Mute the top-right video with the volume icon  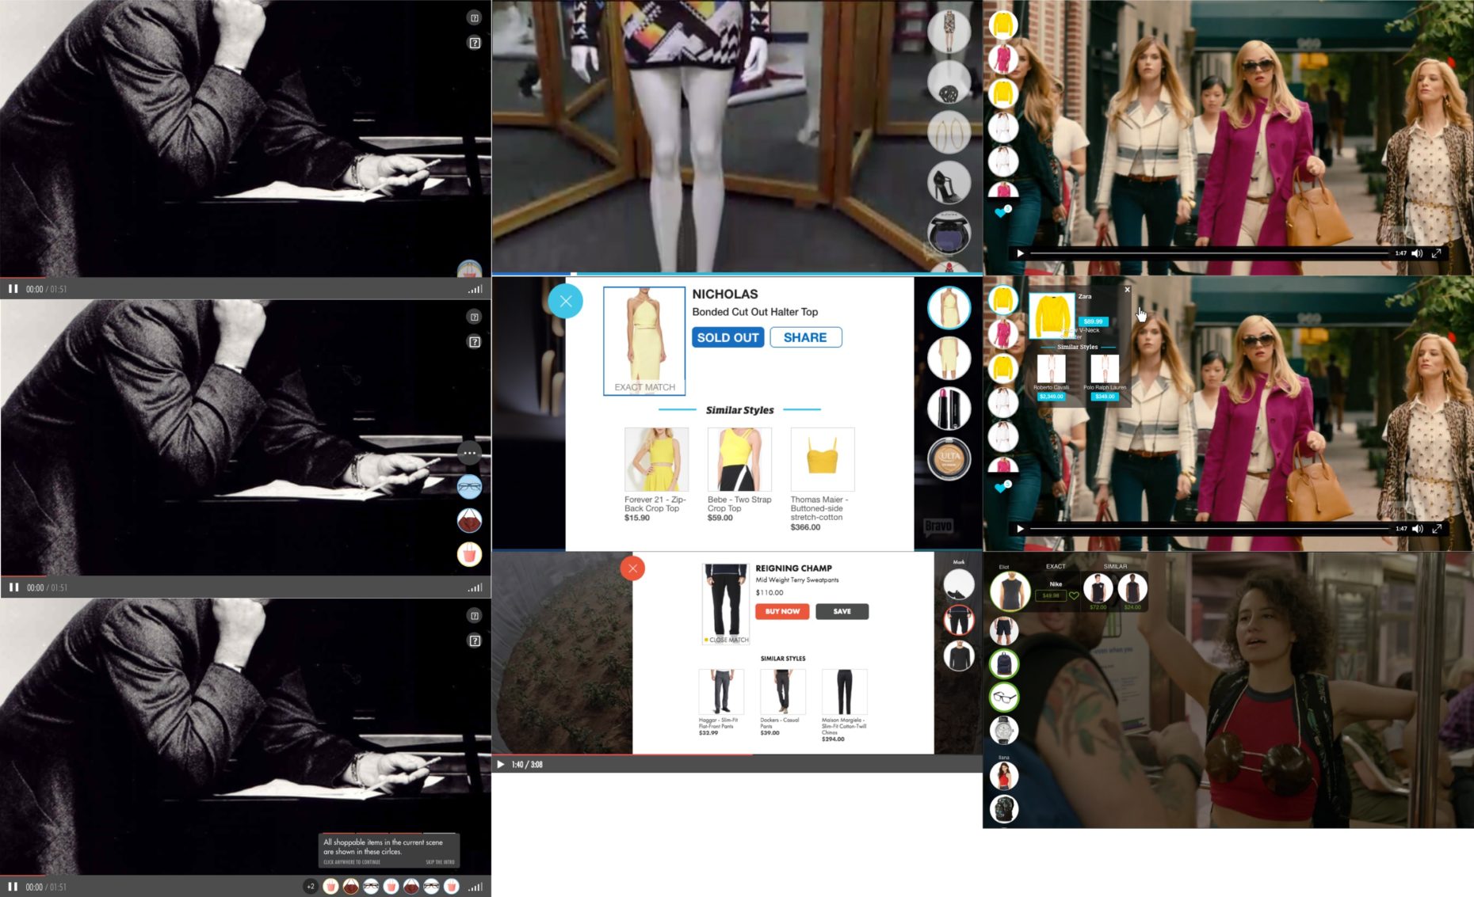click(x=1418, y=253)
